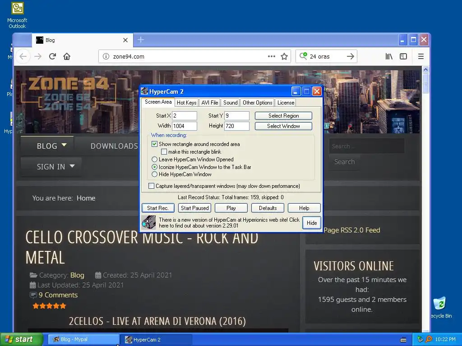Open the browser home page icon
Viewport: 462px width, 346px height.
(67, 56)
